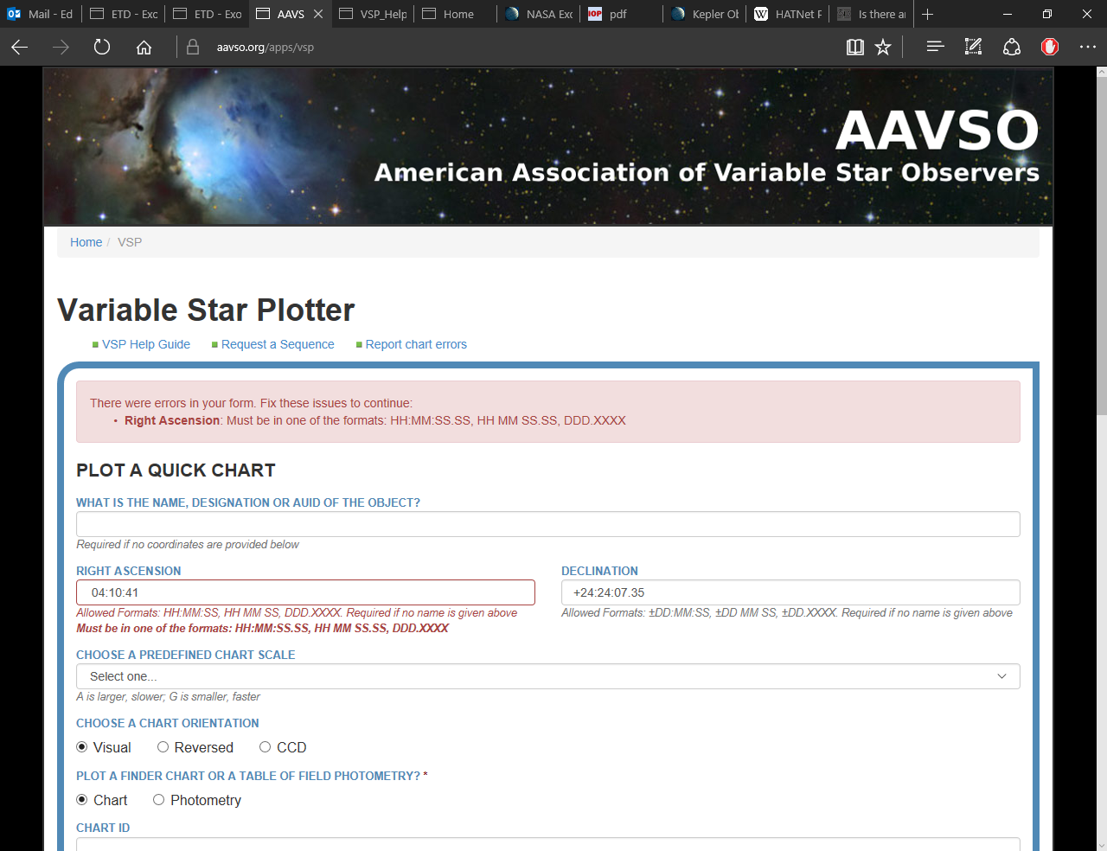This screenshot has height=851, width=1107.
Task: Click the Home icon in browser toolbar
Action: point(144,47)
